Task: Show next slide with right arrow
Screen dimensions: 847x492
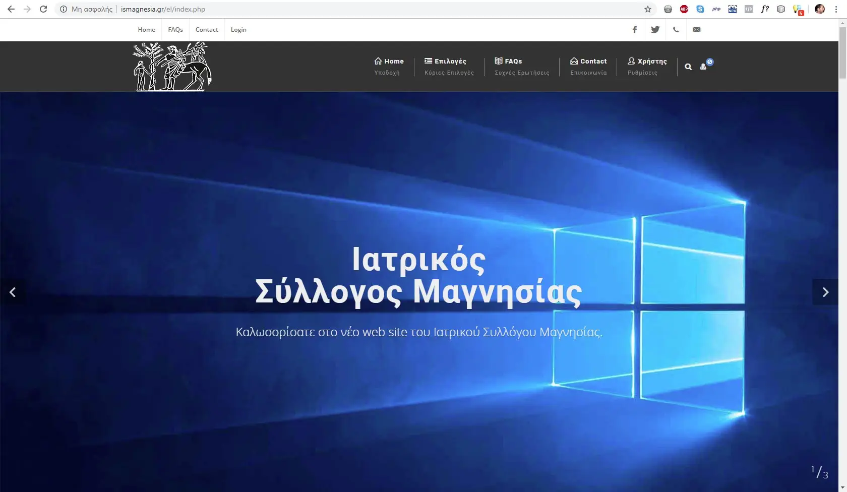Action: 825,292
